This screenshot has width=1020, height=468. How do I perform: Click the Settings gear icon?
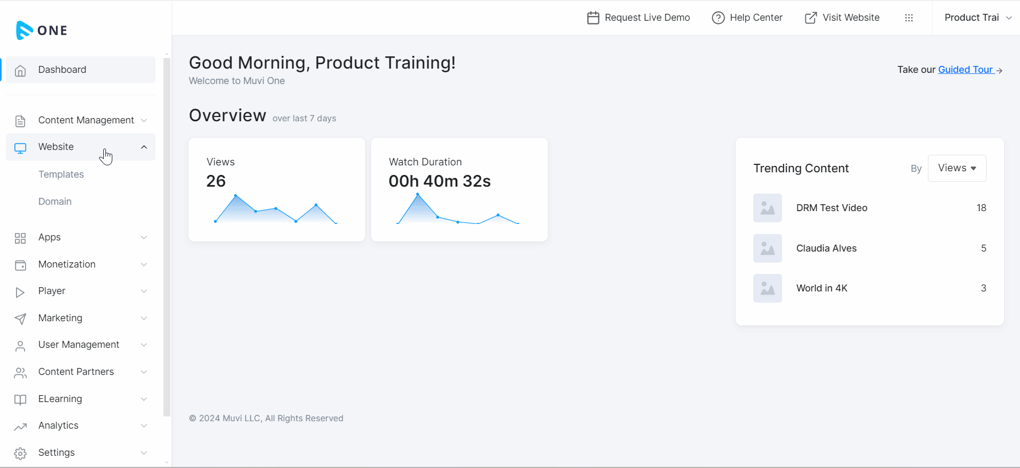coord(20,453)
